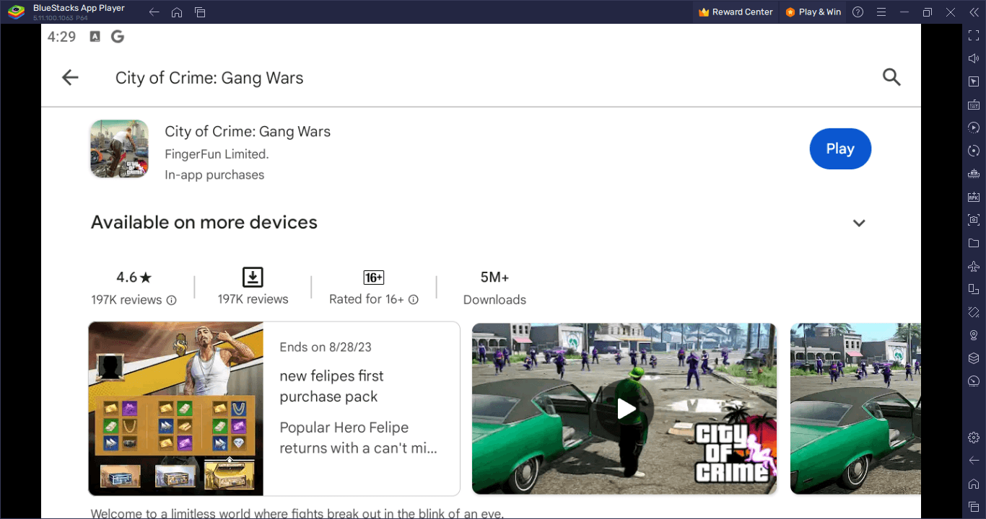Open the Reward Center
986x519 pixels.
736,12
